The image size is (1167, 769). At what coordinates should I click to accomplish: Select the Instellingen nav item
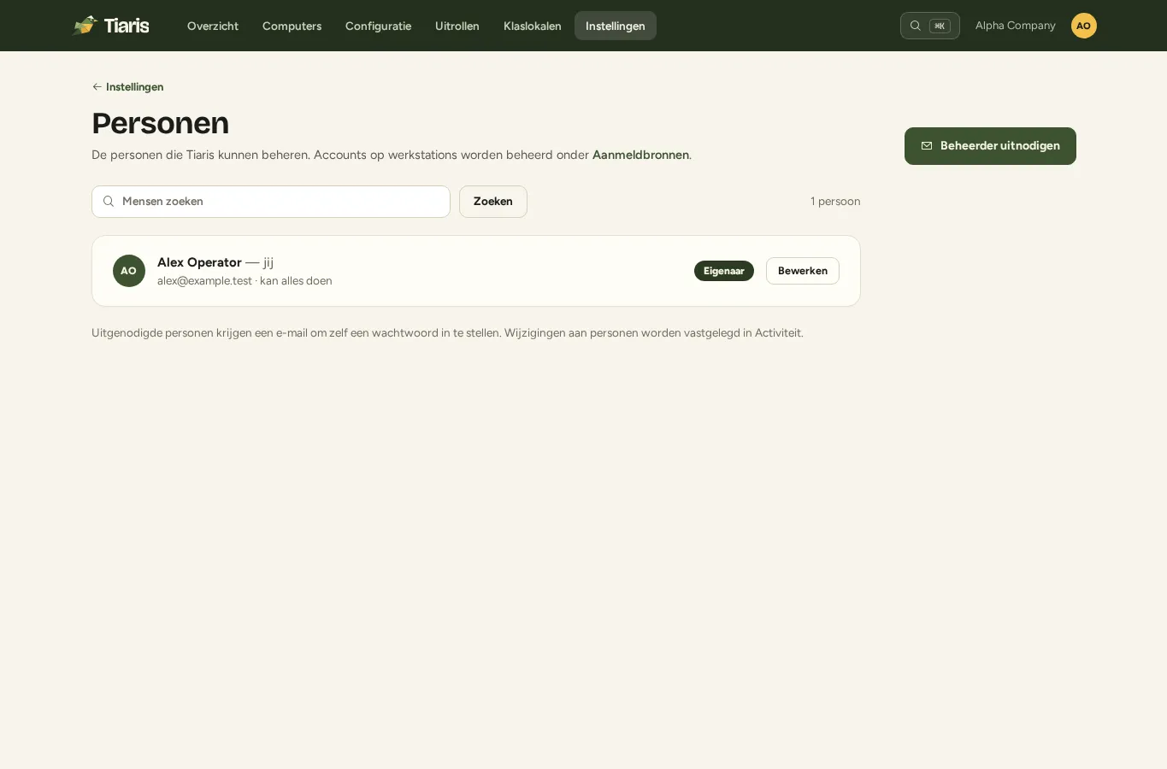[616, 26]
